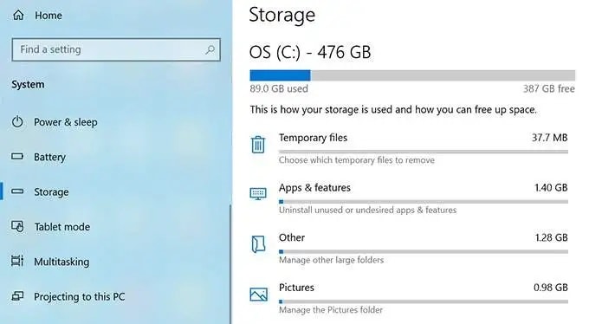This screenshot has width=589, height=324.
Task: Click the sidebar vertical scrollbar
Action: click(230, 264)
